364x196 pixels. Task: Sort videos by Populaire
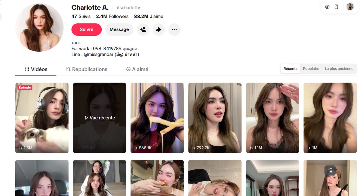pos(311,69)
